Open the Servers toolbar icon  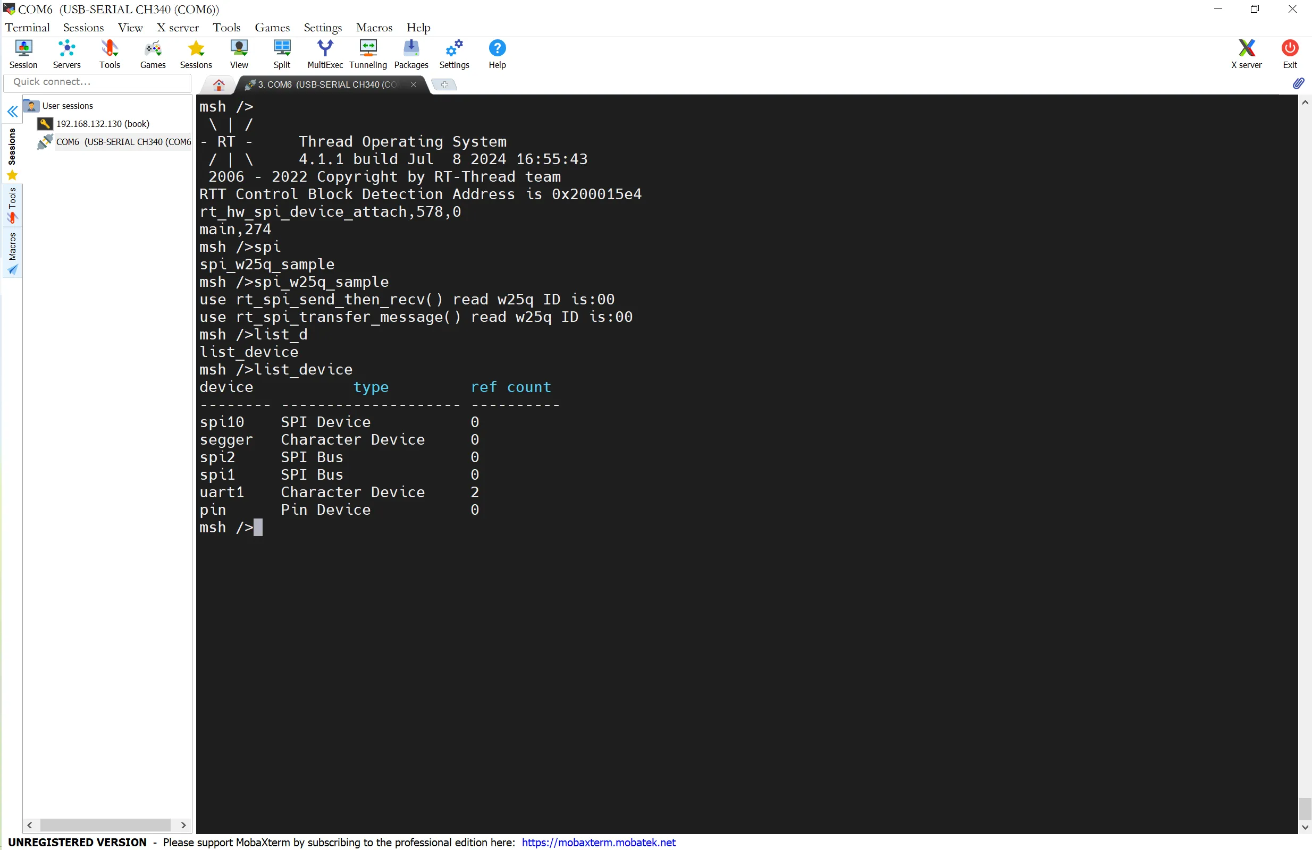coord(66,54)
